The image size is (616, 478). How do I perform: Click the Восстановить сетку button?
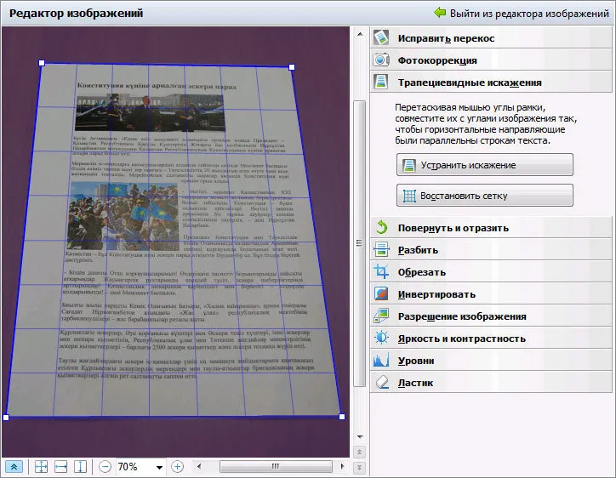[484, 196]
